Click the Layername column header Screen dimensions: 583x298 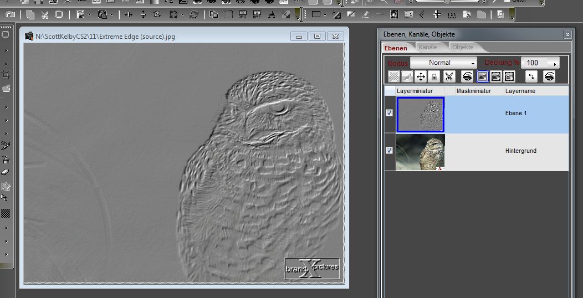pos(520,91)
